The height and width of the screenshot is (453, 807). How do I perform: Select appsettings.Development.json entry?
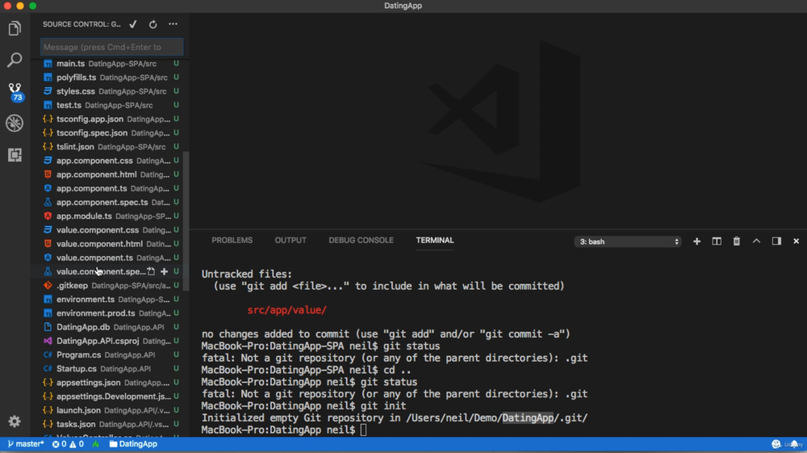[x=110, y=396]
